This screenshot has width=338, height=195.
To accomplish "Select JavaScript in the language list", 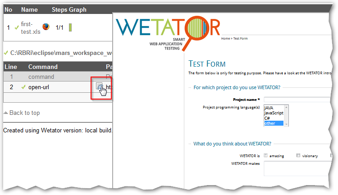I will click(274, 113).
